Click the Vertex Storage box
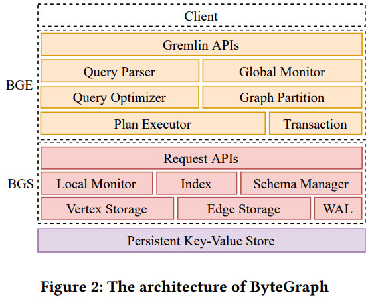 click(107, 209)
